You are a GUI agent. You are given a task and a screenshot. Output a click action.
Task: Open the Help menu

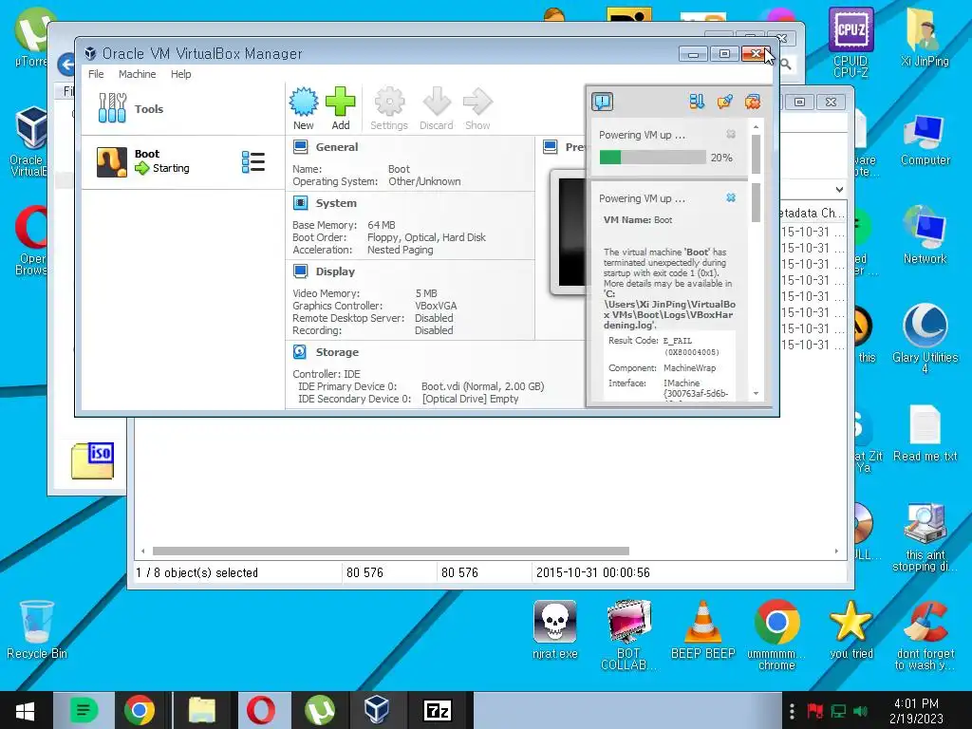pyautogui.click(x=181, y=74)
